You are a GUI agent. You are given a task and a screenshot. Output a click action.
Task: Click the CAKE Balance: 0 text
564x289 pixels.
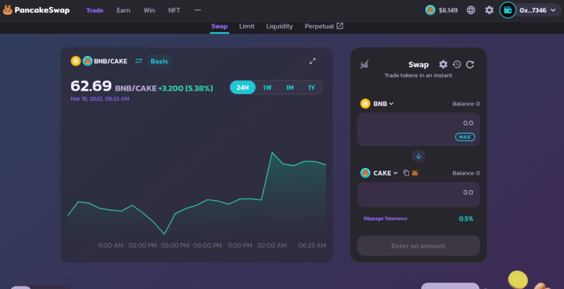466,173
